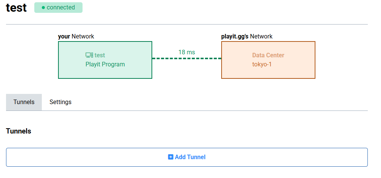The height and width of the screenshot is (178, 381).
Task: Click the computer icon beside test agent
Action: [x=89, y=55]
